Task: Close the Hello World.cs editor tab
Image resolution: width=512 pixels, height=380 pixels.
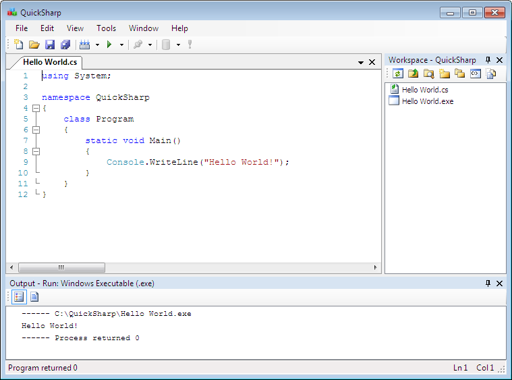Action: point(372,62)
